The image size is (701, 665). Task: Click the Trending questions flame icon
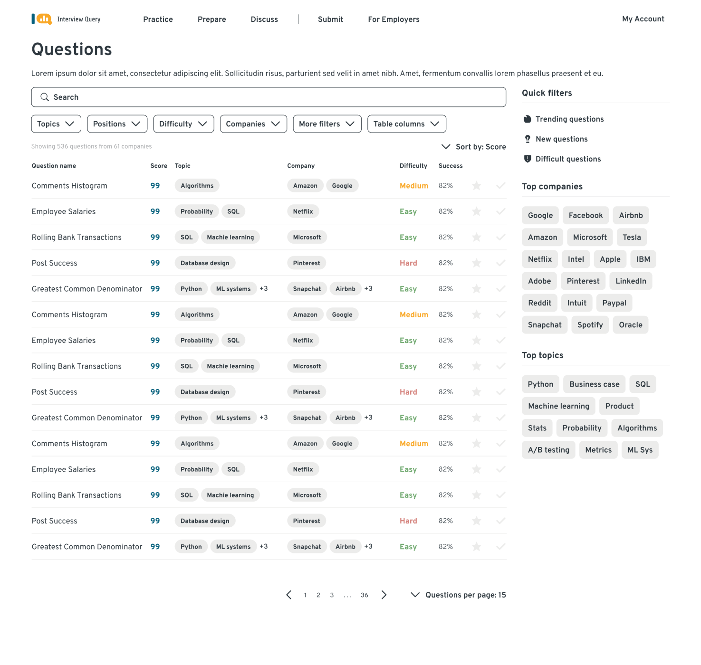click(528, 119)
